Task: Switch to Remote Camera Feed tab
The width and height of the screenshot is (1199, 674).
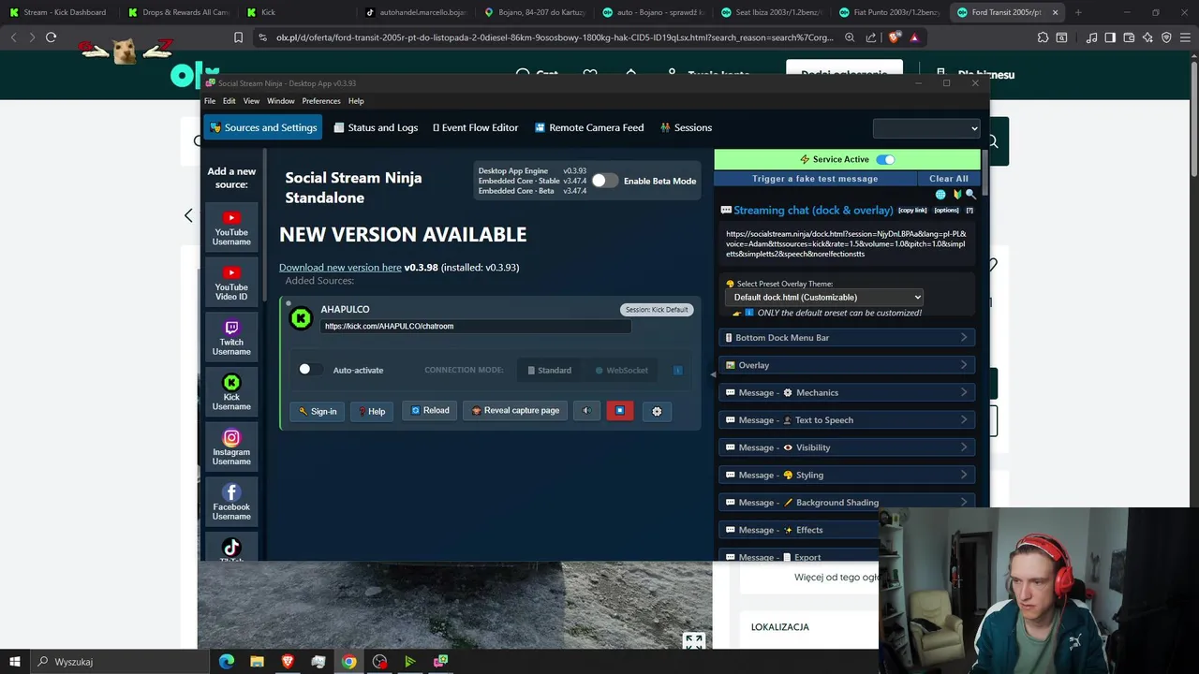Action: point(589,127)
